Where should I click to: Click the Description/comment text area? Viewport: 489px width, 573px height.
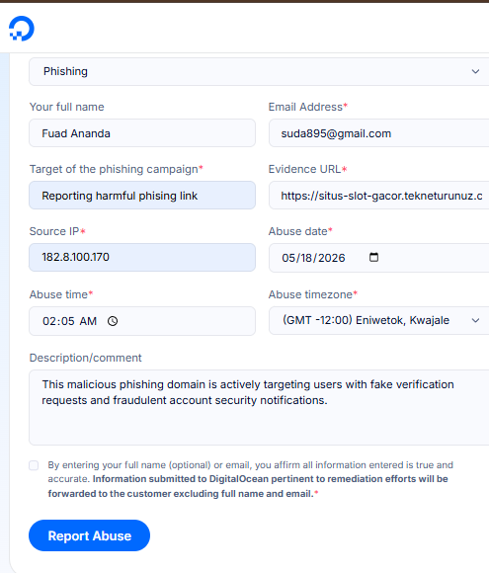point(259,407)
